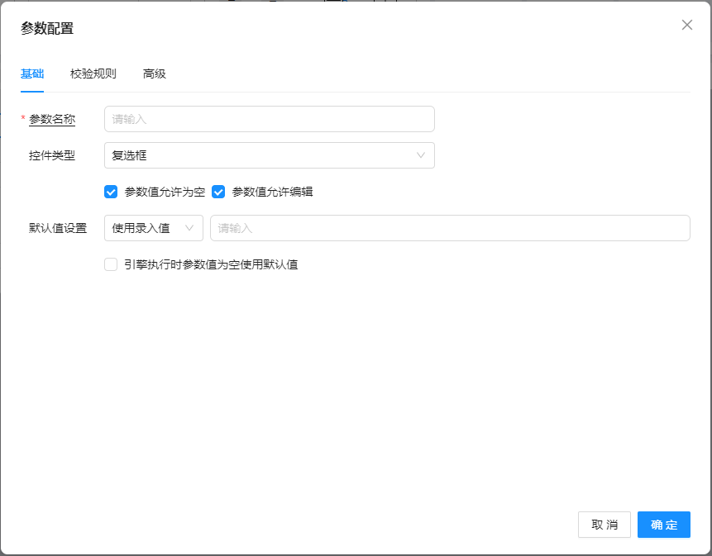Click the red required asterisk before 参数名称
The width and height of the screenshot is (712, 556).
coord(23,120)
